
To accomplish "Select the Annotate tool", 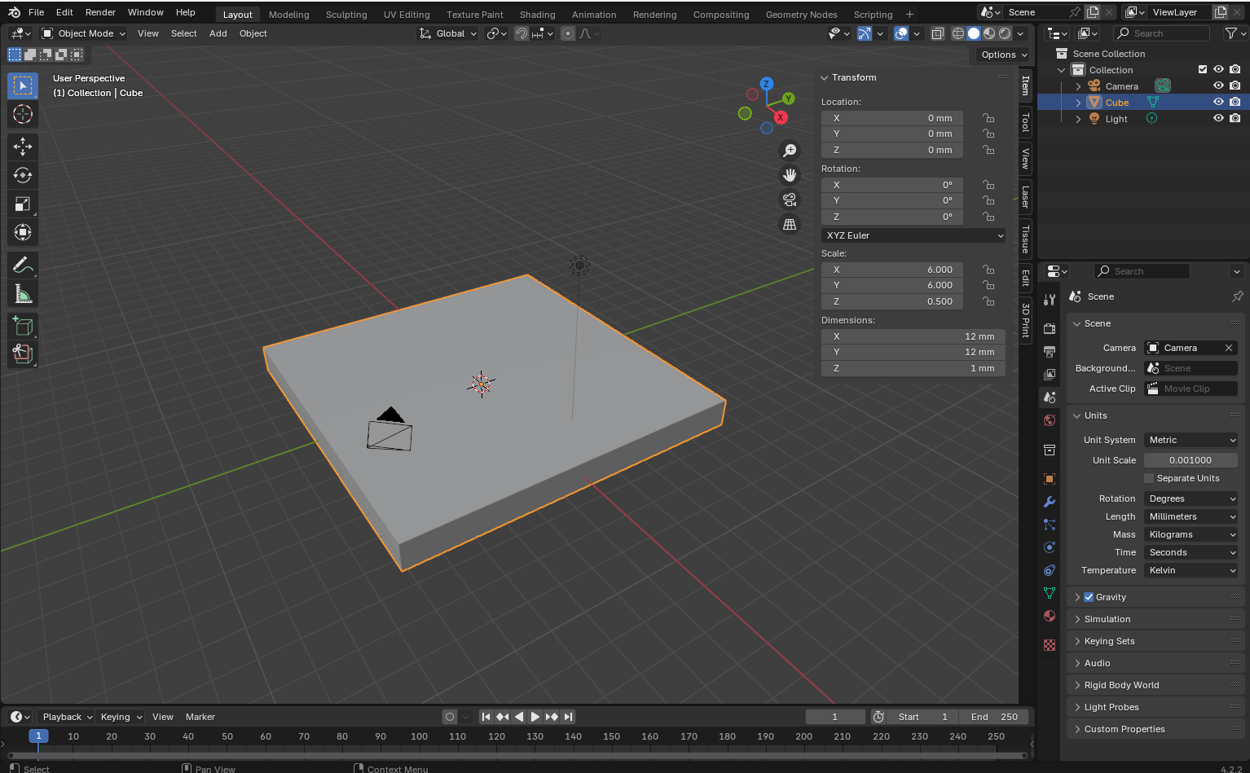I will 23,265.
